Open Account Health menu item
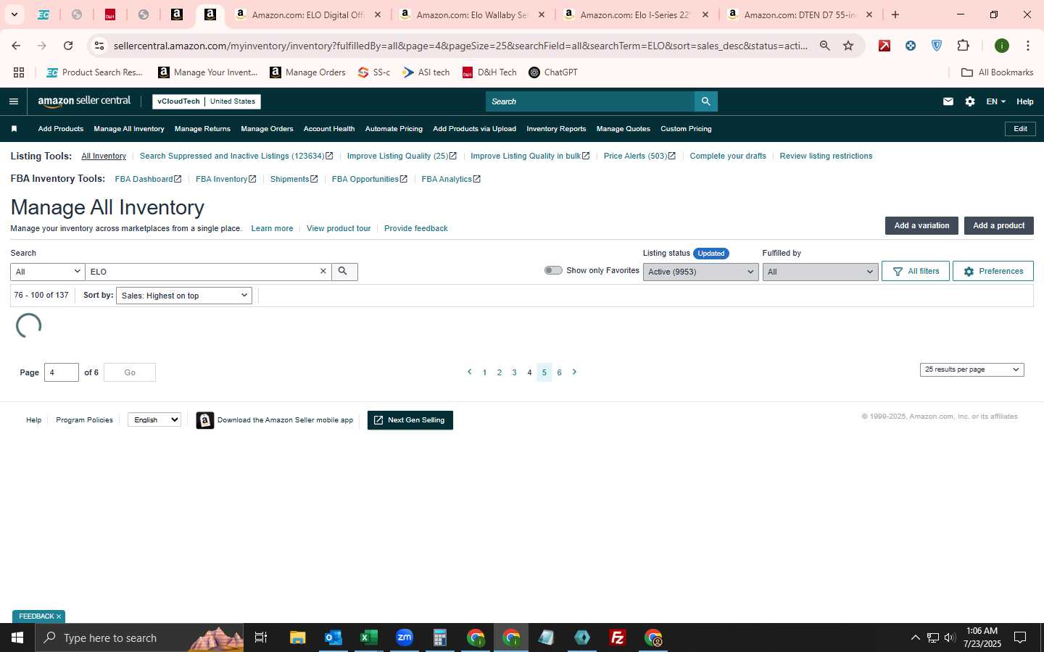 coord(329,129)
